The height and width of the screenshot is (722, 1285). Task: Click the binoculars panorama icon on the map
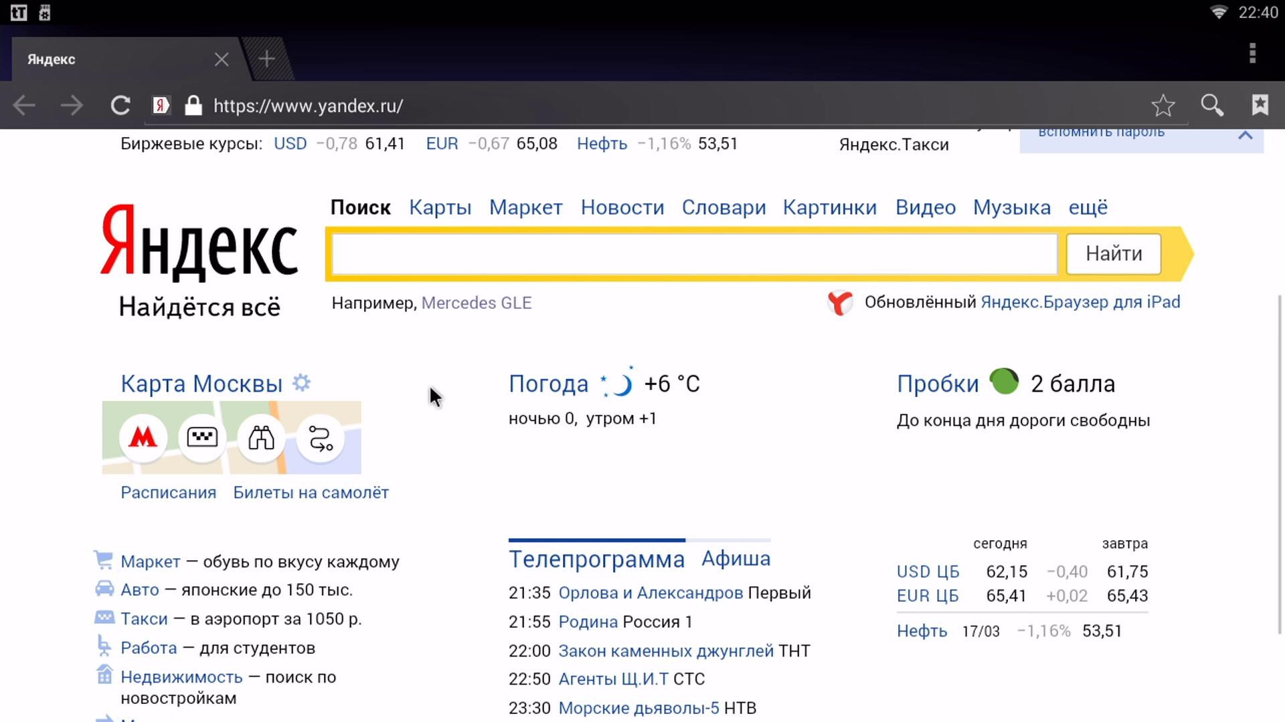click(x=261, y=438)
